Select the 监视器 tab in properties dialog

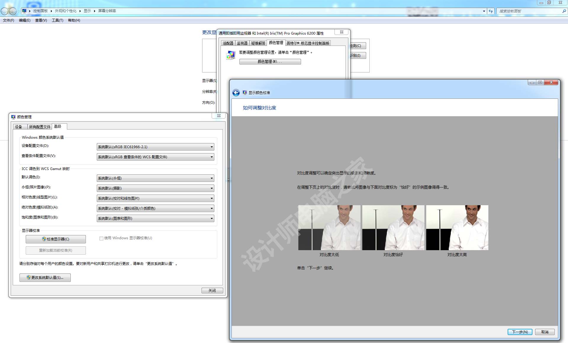[242, 43]
